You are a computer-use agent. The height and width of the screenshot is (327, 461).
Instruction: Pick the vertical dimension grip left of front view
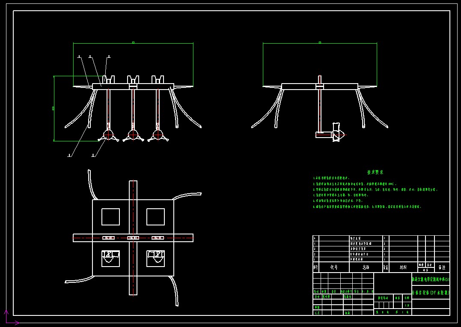click(x=53, y=108)
